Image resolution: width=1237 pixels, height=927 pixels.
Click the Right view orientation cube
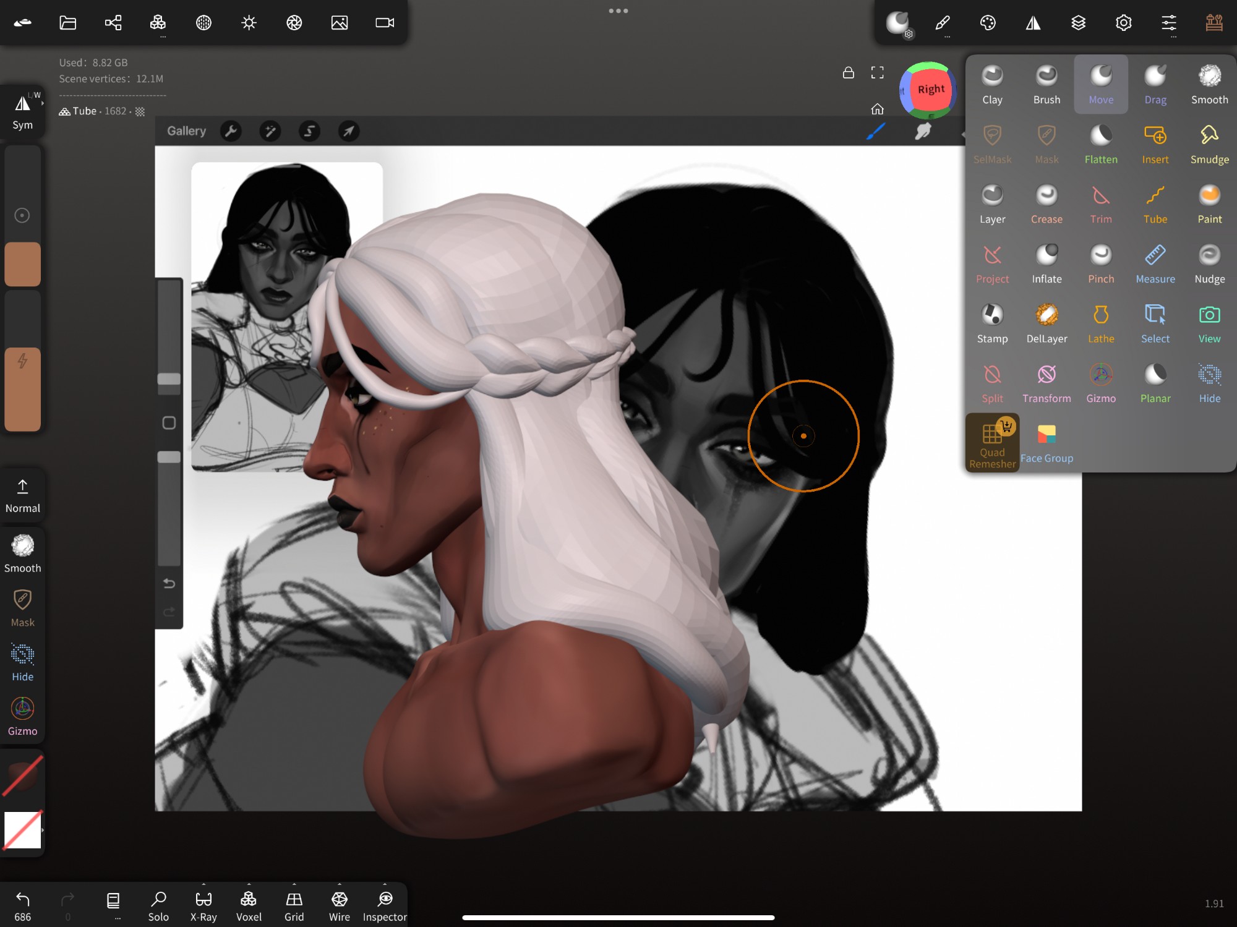(930, 90)
